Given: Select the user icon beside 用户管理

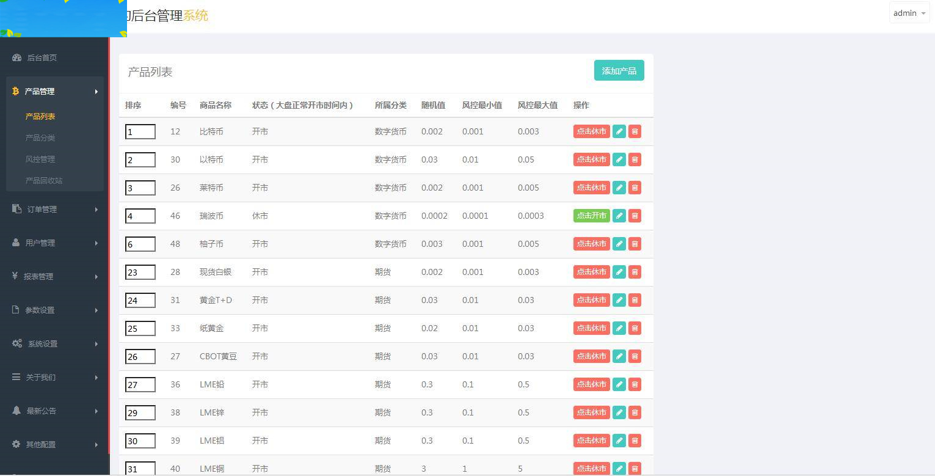Looking at the screenshot, I should 15,243.
